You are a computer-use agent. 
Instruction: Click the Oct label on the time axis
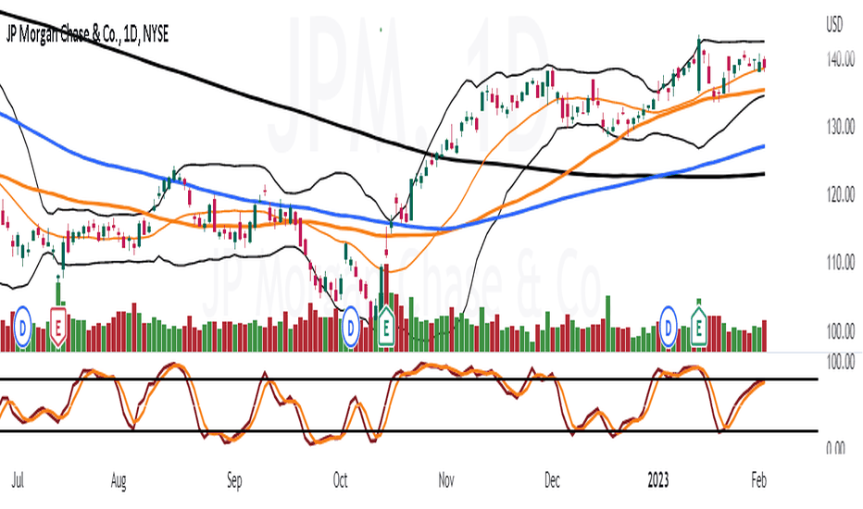point(340,480)
